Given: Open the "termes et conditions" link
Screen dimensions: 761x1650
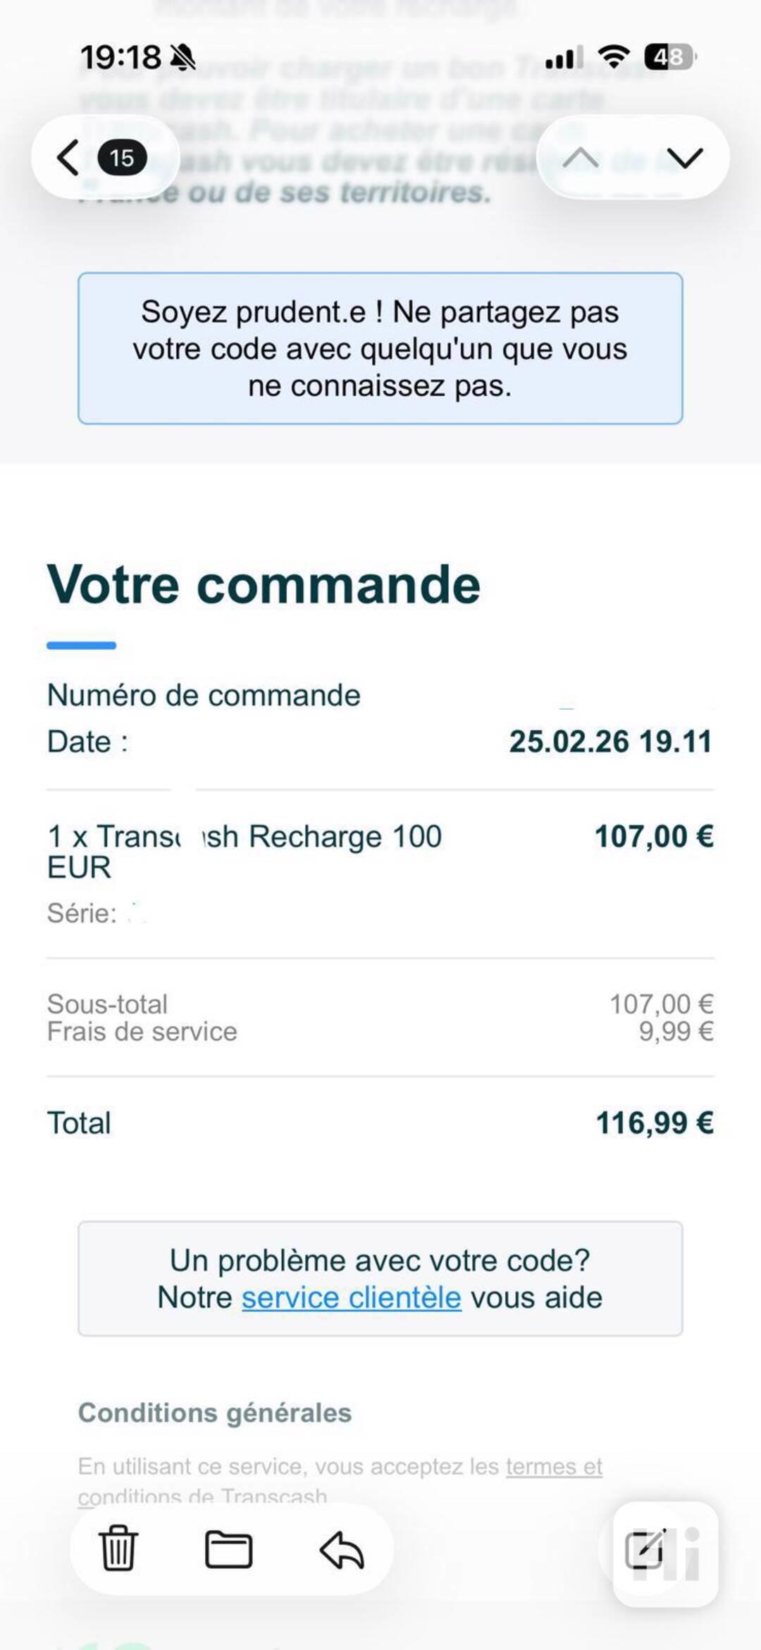Looking at the screenshot, I should [554, 1467].
